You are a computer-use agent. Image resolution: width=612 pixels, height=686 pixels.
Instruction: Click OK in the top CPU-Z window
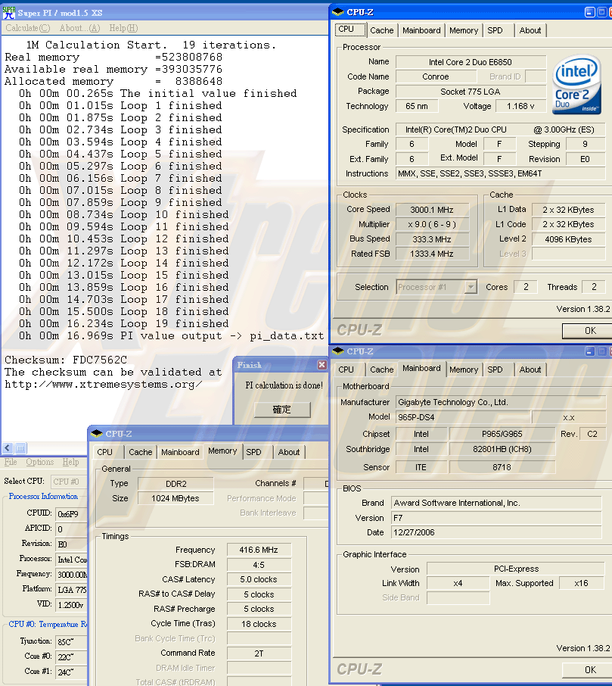[590, 331]
